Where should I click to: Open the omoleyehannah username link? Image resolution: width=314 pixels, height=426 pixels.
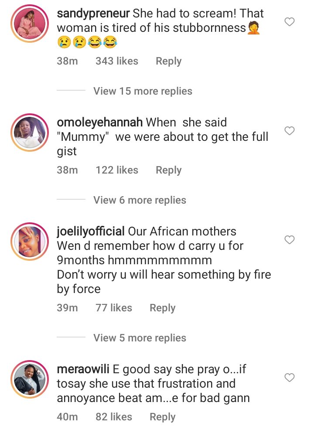click(100, 123)
